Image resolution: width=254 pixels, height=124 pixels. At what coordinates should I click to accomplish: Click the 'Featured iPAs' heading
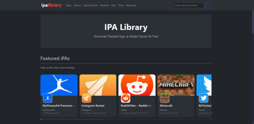click(x=55, y=58)
